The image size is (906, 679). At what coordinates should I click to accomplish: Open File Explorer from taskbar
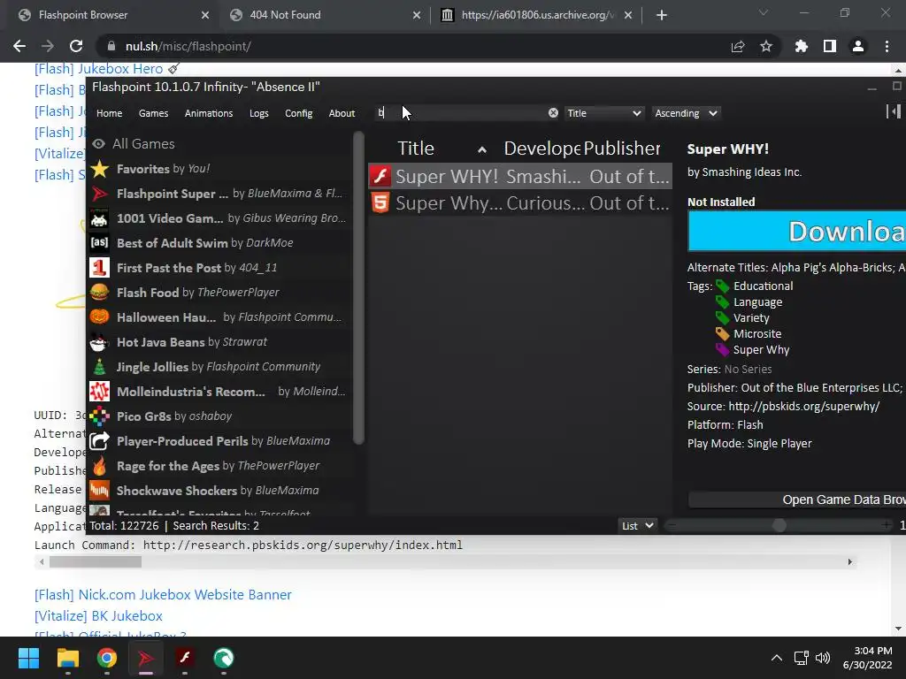67,658
